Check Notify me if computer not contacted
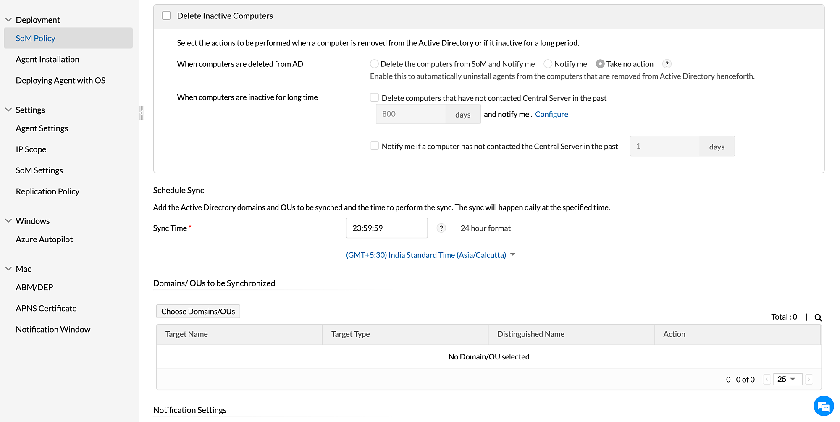The width and height of the screenshot is (840, 422). 374,146
